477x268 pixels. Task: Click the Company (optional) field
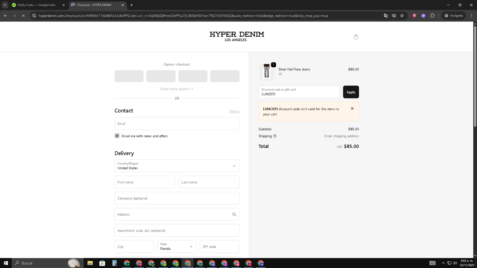coord(177,198)
